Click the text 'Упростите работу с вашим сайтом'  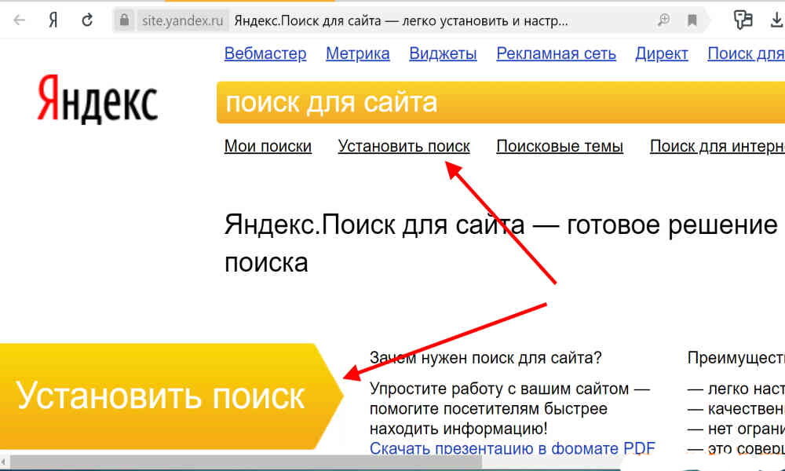tap(499, 389)
